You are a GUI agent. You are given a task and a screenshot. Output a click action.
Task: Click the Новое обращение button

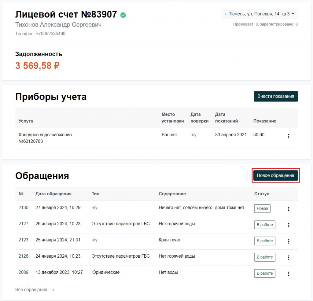(x=275, y=175)
